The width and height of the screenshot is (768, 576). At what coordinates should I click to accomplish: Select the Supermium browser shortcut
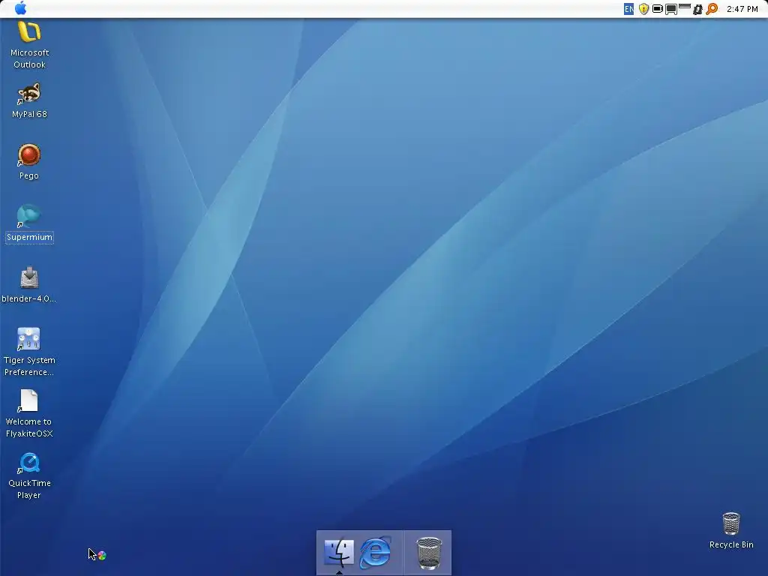(x=29, y=216)
